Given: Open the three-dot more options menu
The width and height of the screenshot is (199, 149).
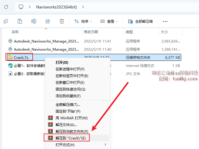Looking at the screenshot, I should (165, 22).
